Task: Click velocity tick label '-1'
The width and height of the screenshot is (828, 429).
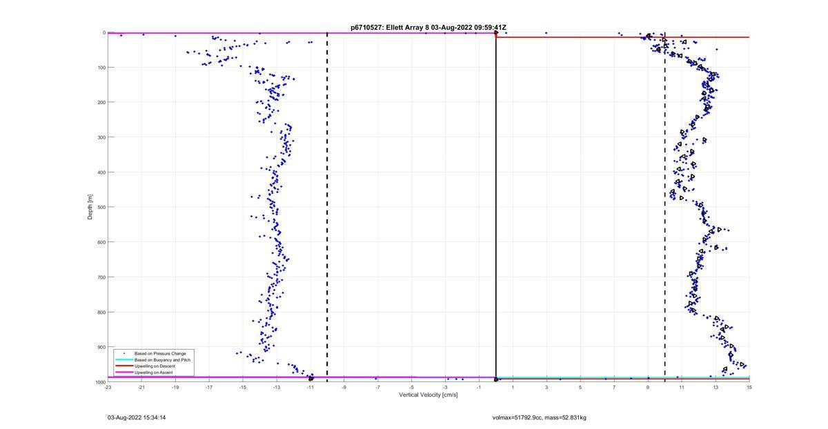Action: [x=479, y=387]
